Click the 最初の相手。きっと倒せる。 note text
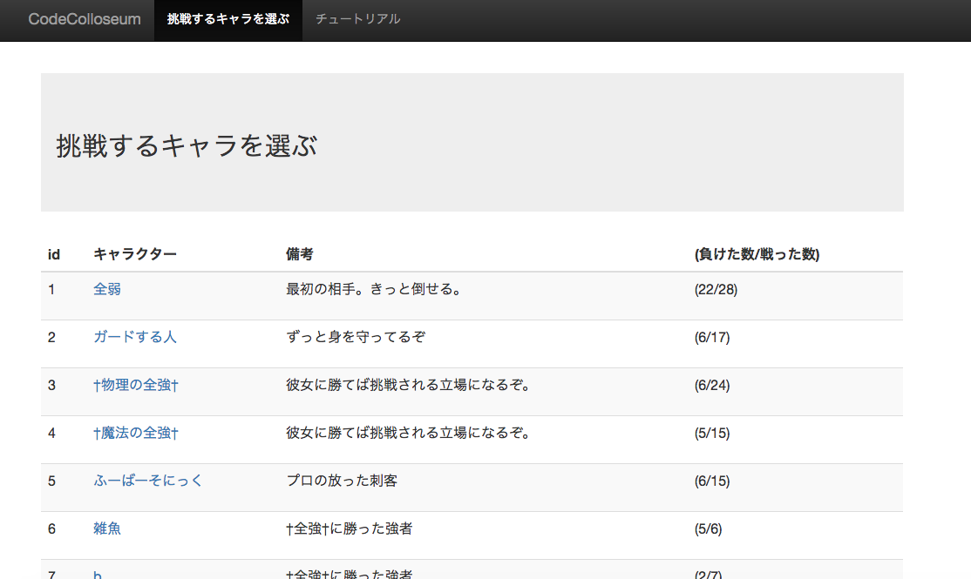971x579 pixels. pos(373,289)
